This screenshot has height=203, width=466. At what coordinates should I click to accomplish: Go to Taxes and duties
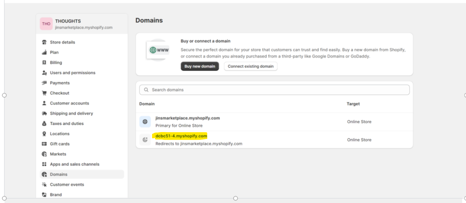[67, 124]
